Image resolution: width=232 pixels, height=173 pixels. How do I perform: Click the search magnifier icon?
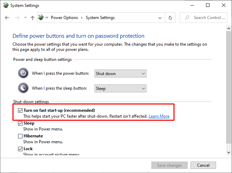click(187, 18)
